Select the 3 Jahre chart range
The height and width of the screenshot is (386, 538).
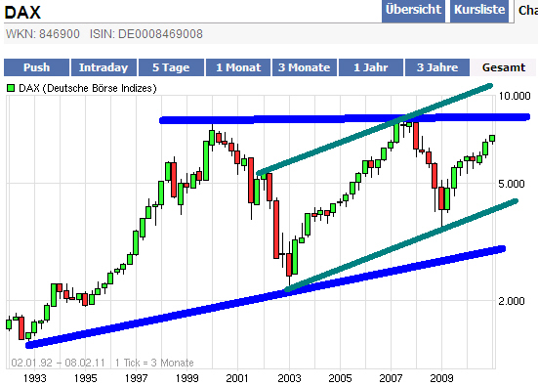[x=437, y=67]
